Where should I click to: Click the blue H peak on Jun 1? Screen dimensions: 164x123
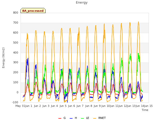(x=28, y=58)
